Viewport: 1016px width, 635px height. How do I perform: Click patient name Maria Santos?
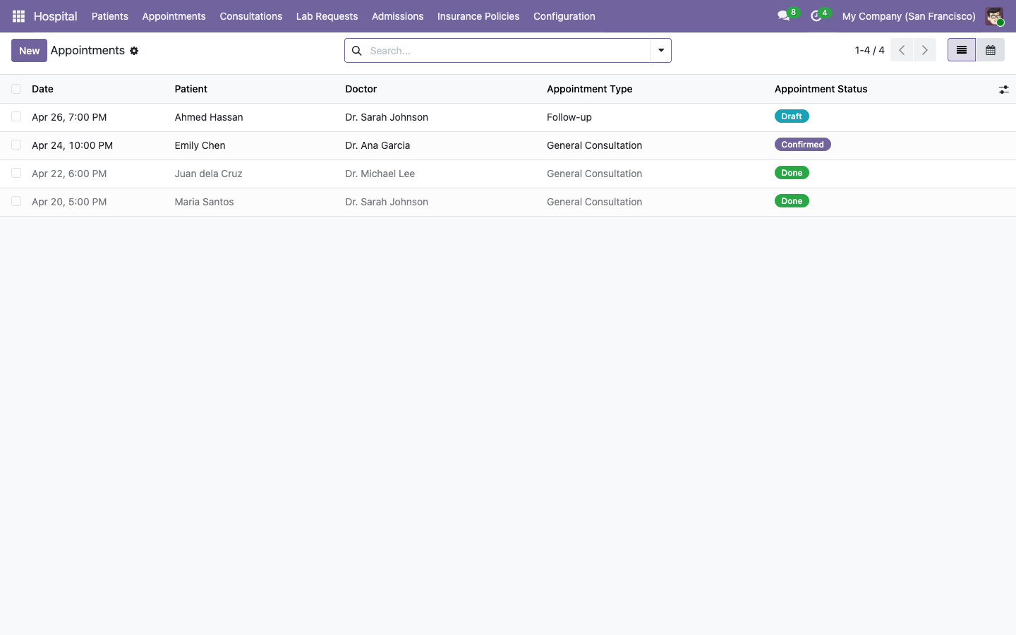point(204,202)
